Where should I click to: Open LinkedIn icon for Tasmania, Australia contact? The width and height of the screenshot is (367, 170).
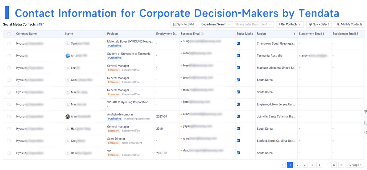(238, 55)
